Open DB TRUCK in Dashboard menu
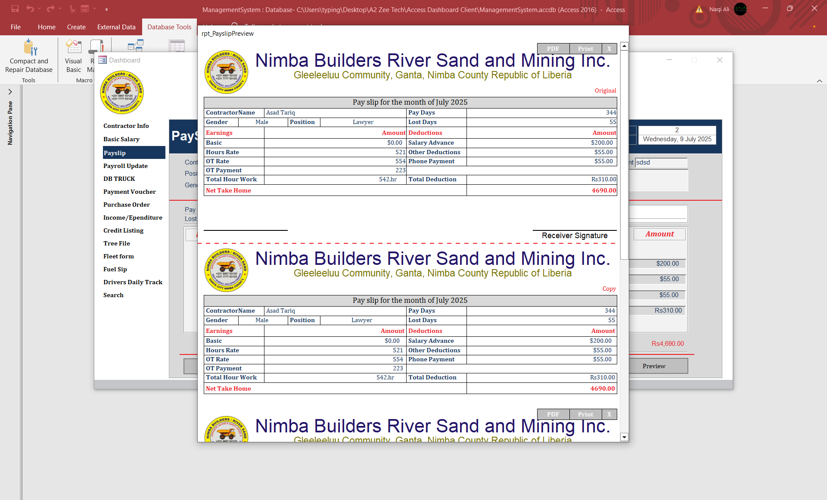The width and height of the screenshot is (827, 500). point(119,179)
